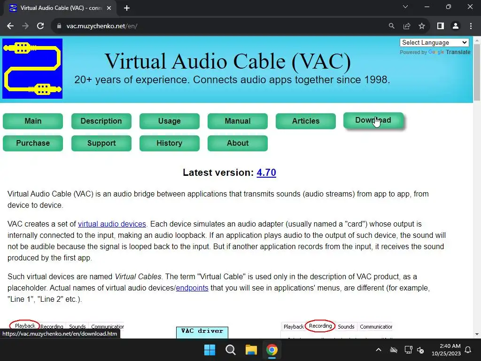The image size is (481, 361).
Task: Reload the current page
Action: (x=40, y=26)
